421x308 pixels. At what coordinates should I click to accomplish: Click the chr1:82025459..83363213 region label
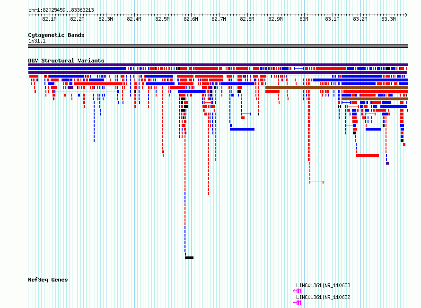61,10
